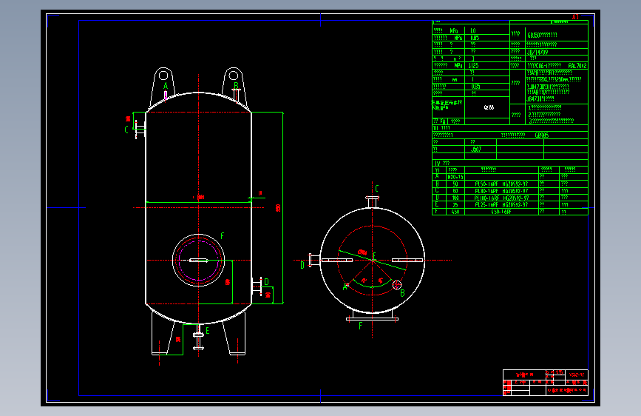Click the nozzle B circle symbol in plan view
This screenshot has height=416, width=641.
pyautogui.click(x=396, y=284)
